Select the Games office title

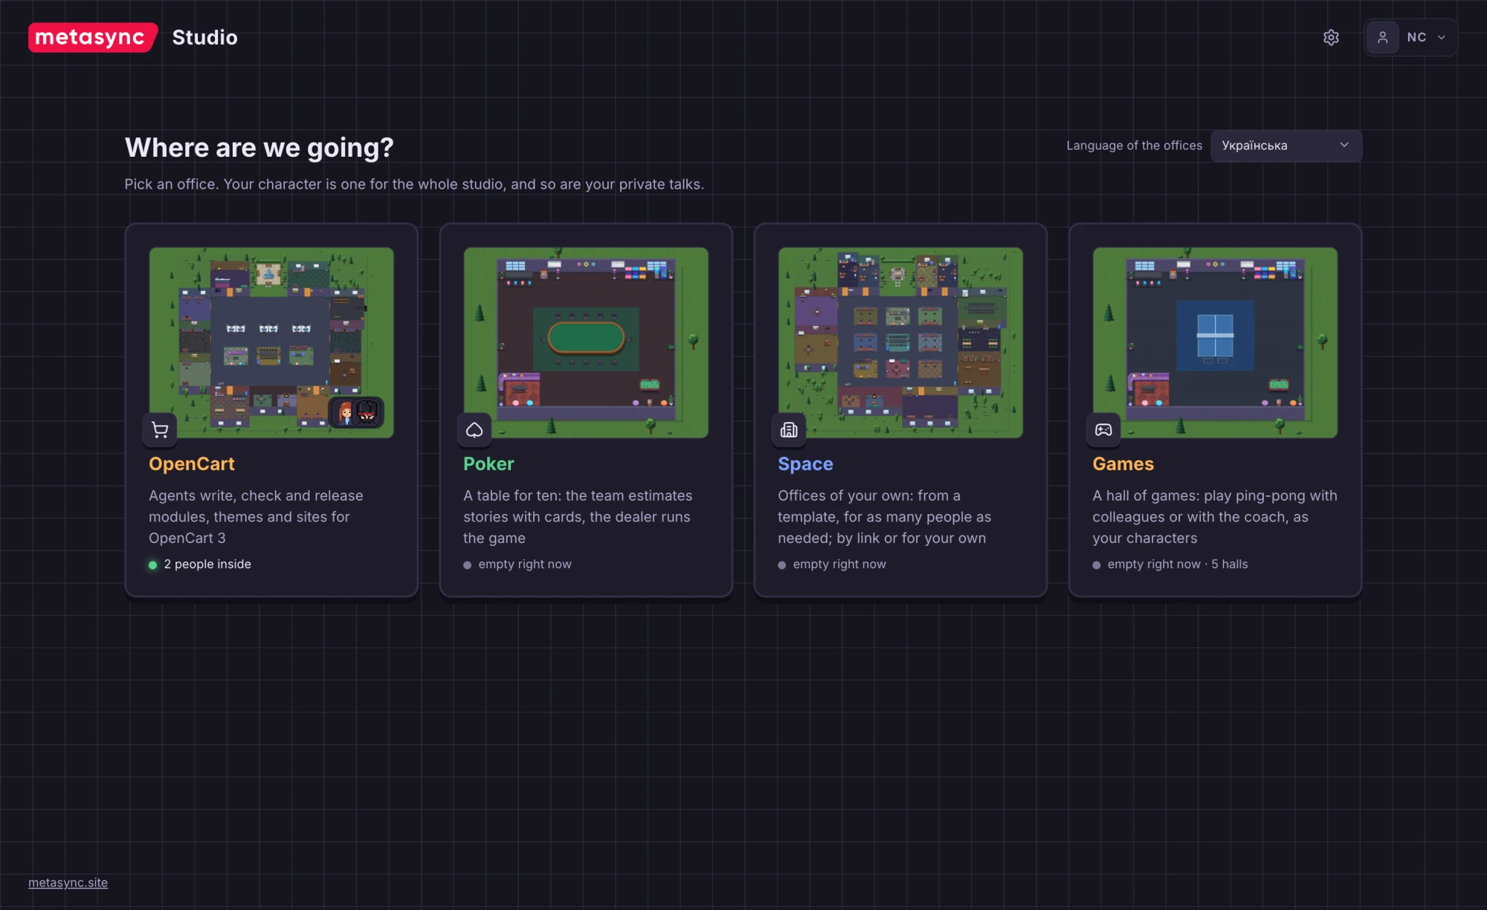(x=1123, y=464)
